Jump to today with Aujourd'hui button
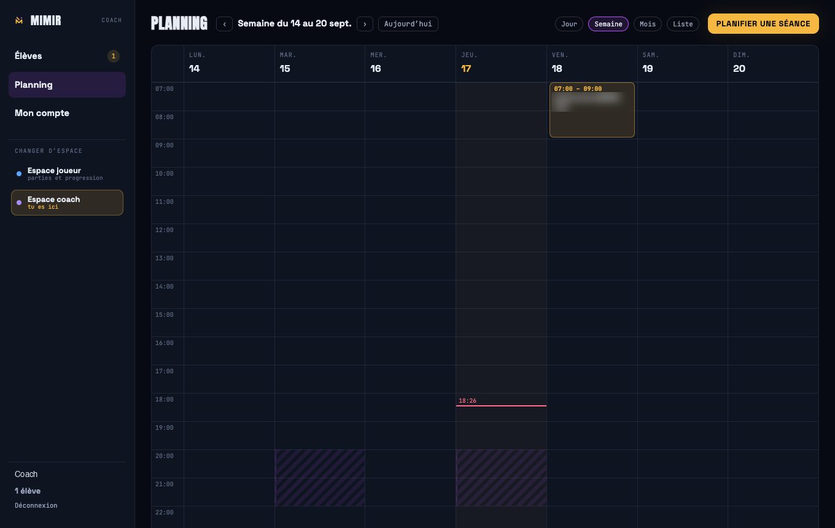Image resolution: width=835 pixels, height=528 pixels. [x=408, y=24]
